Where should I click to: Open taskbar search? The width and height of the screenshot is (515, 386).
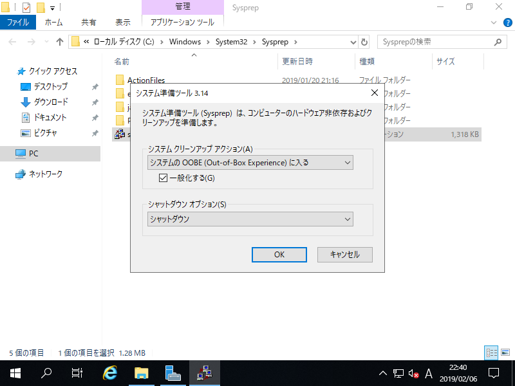[46, 373]
